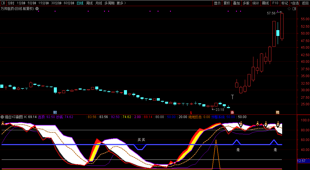Expand the 强庄KD副图 indicator dropdown
Viewport: 310px width, 170px height.
click(2, 117)
